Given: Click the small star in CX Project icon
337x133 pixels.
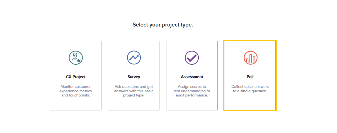Looking at the screenshot, I should [79, 60].
